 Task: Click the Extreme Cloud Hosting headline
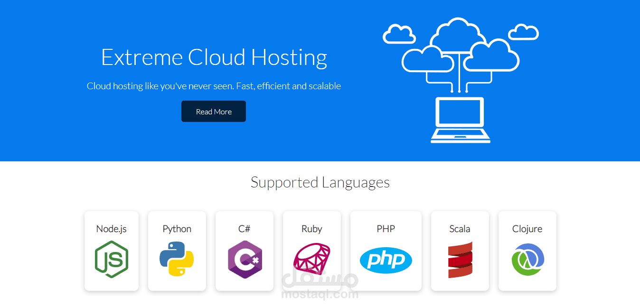pos(214,57)
